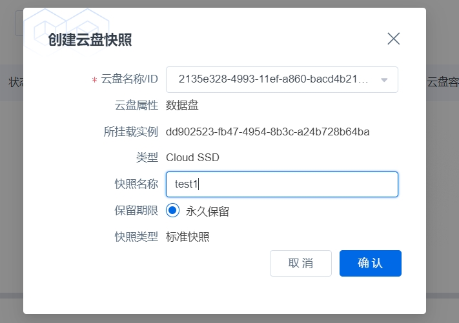Click the 创建云盘快照 dialog title
The height and width of the screenshot is (323, 459).
pyautogui.click(x=90, y=40)
